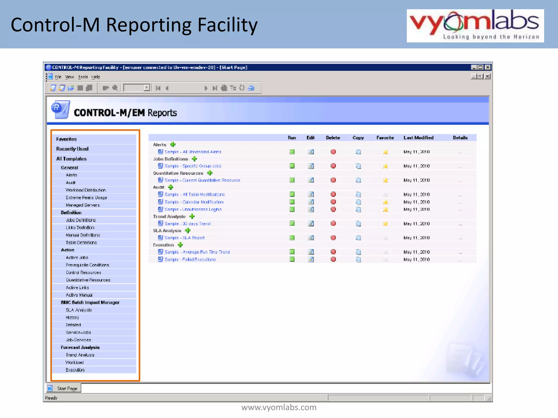
Task: Click the Refresh toolbar icon
Action: pyautogui.click(x=242, y=88)
